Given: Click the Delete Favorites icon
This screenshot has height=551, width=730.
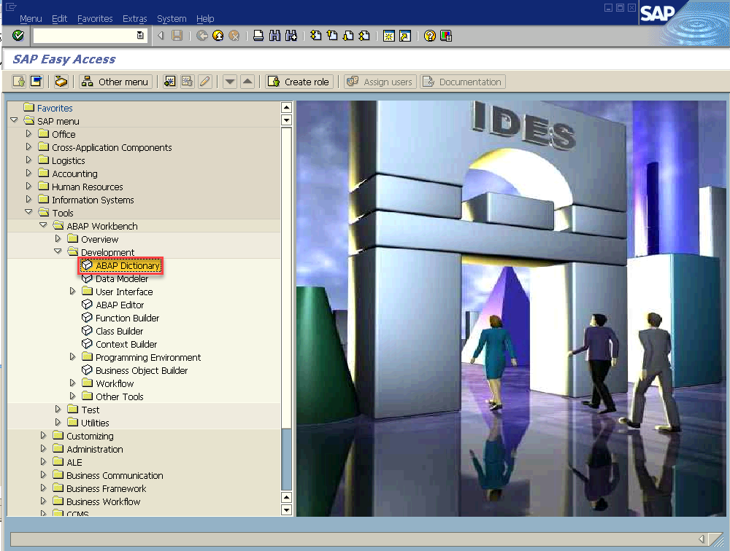Looking at the screenshot, I should [187, 82].
